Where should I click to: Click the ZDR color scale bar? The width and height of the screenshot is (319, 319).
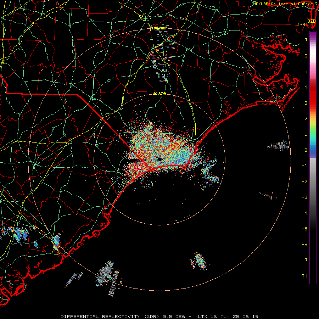[313, 157]
